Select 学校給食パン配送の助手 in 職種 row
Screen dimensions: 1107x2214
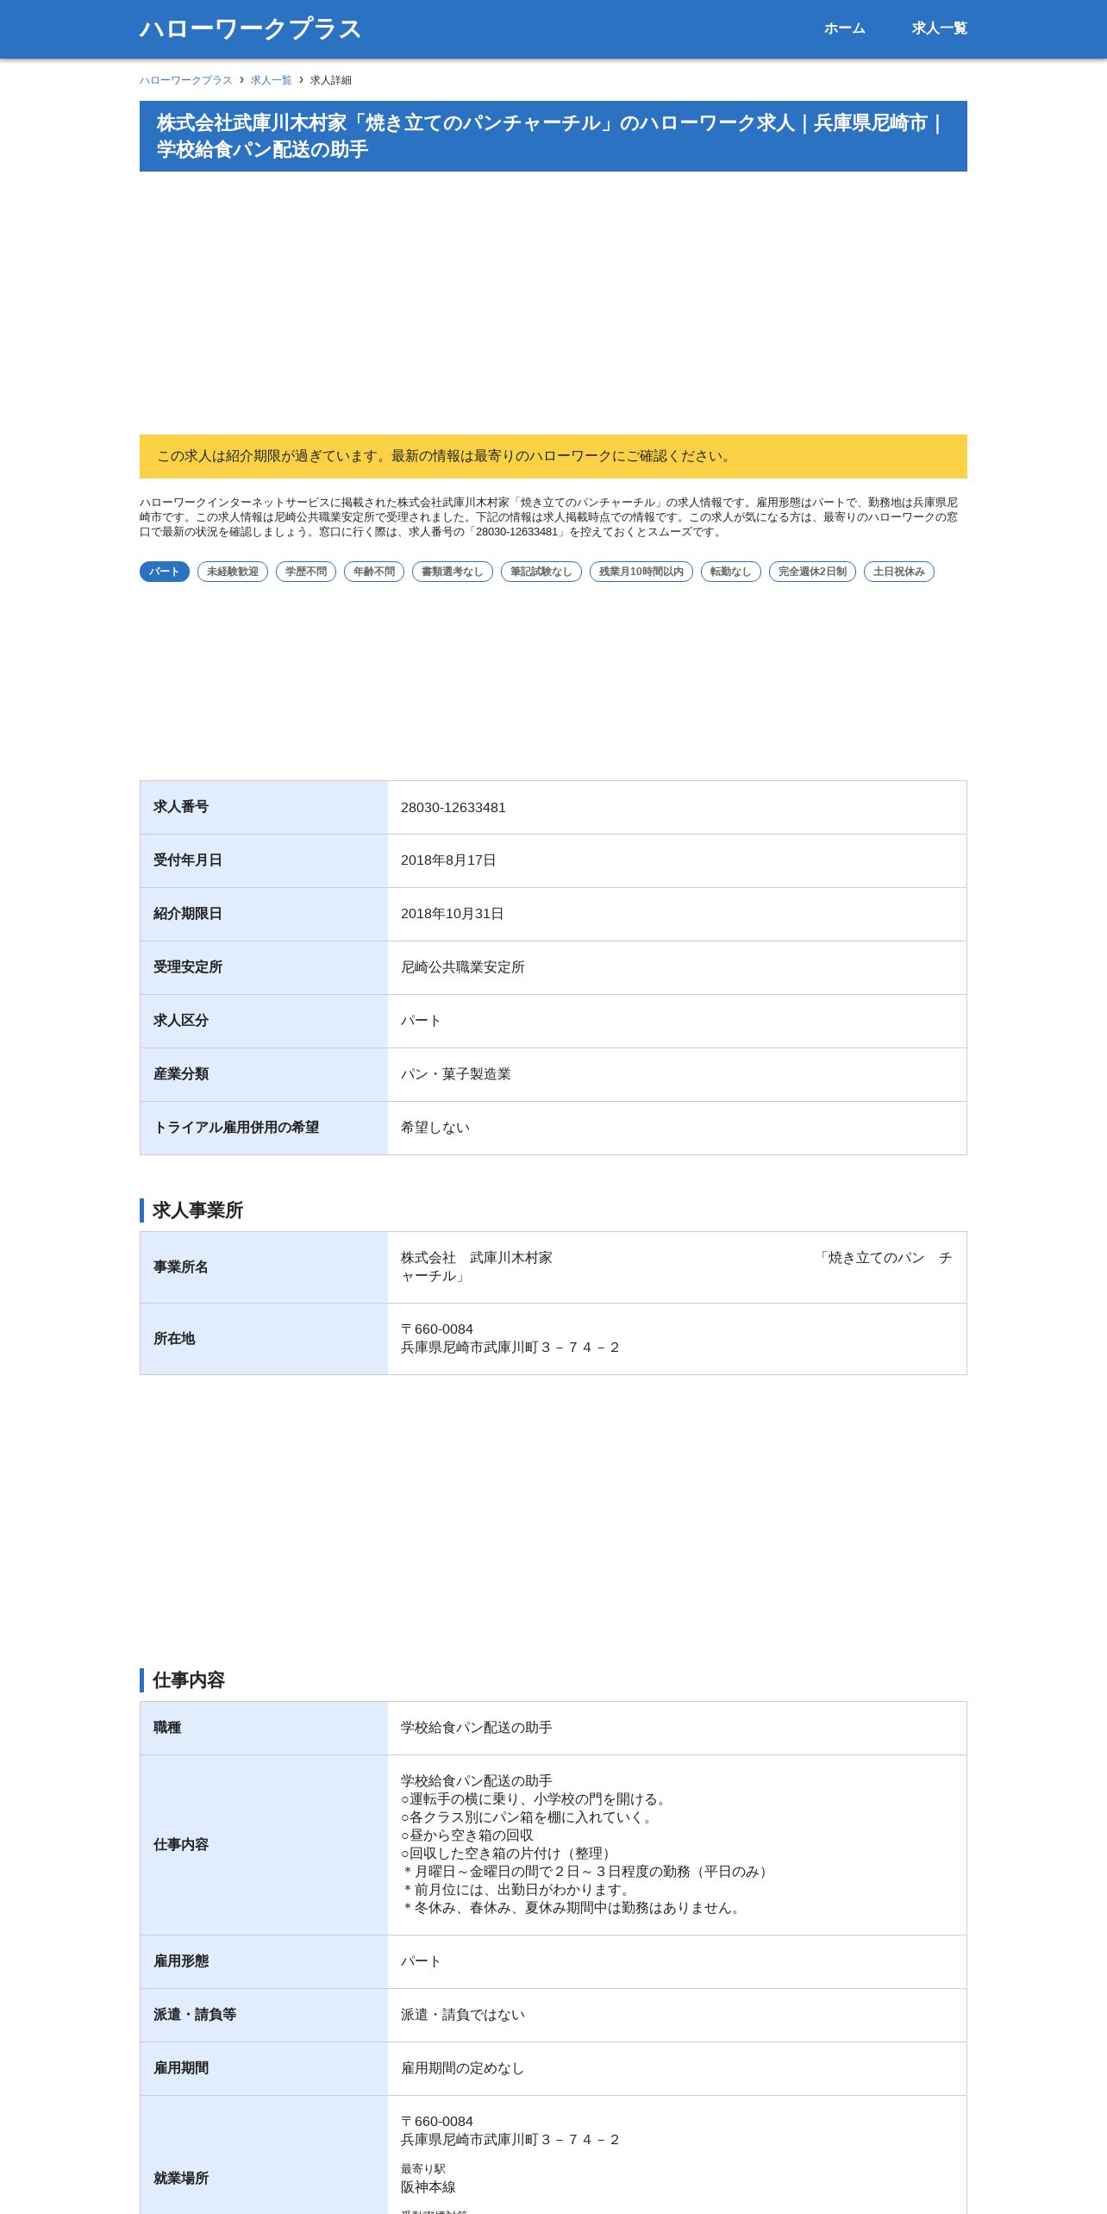[477, 1728]
